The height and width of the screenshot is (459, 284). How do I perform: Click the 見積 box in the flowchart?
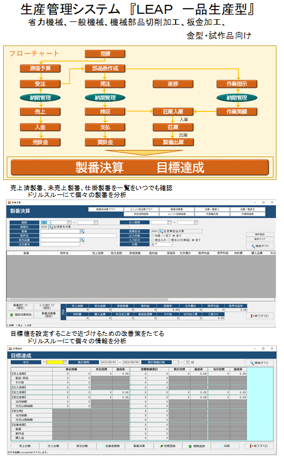105,54
